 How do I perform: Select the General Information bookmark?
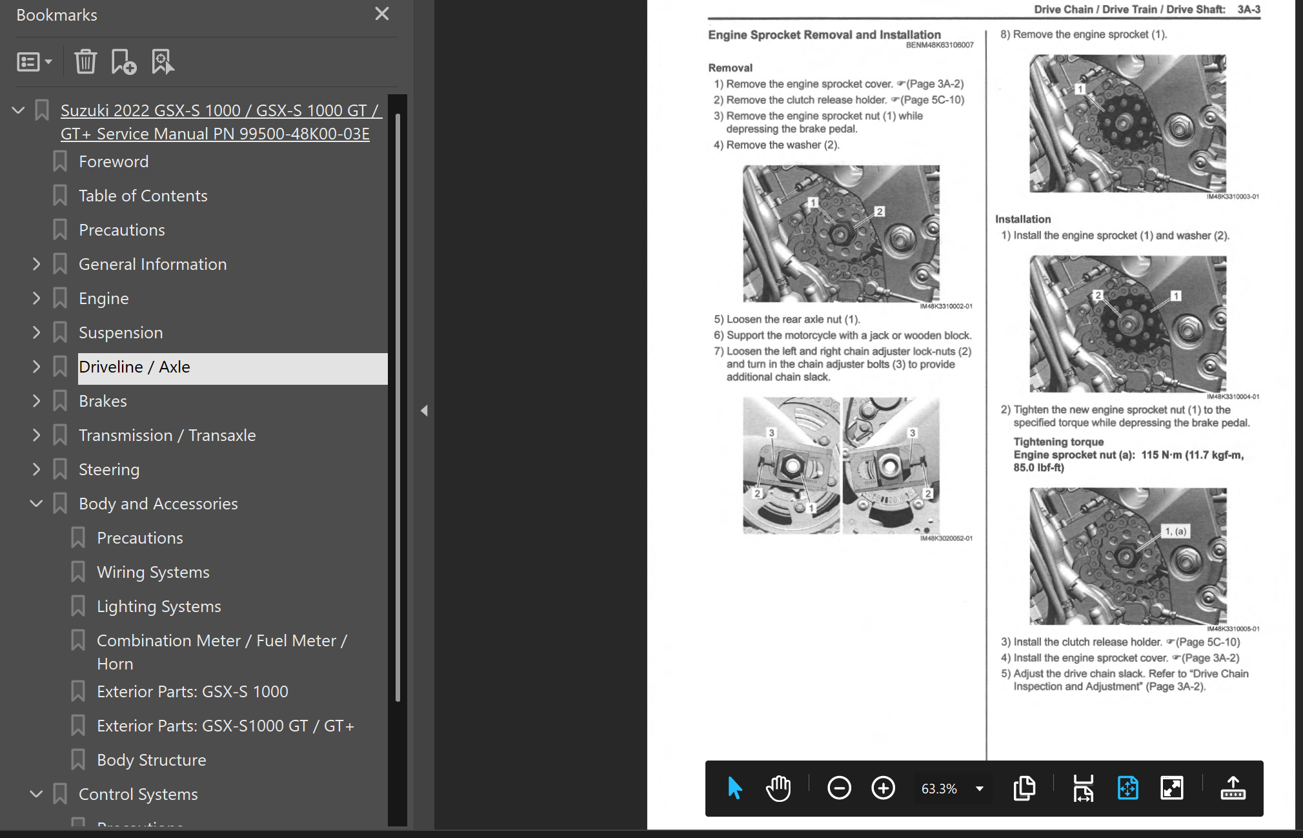(x=153, y=264)
